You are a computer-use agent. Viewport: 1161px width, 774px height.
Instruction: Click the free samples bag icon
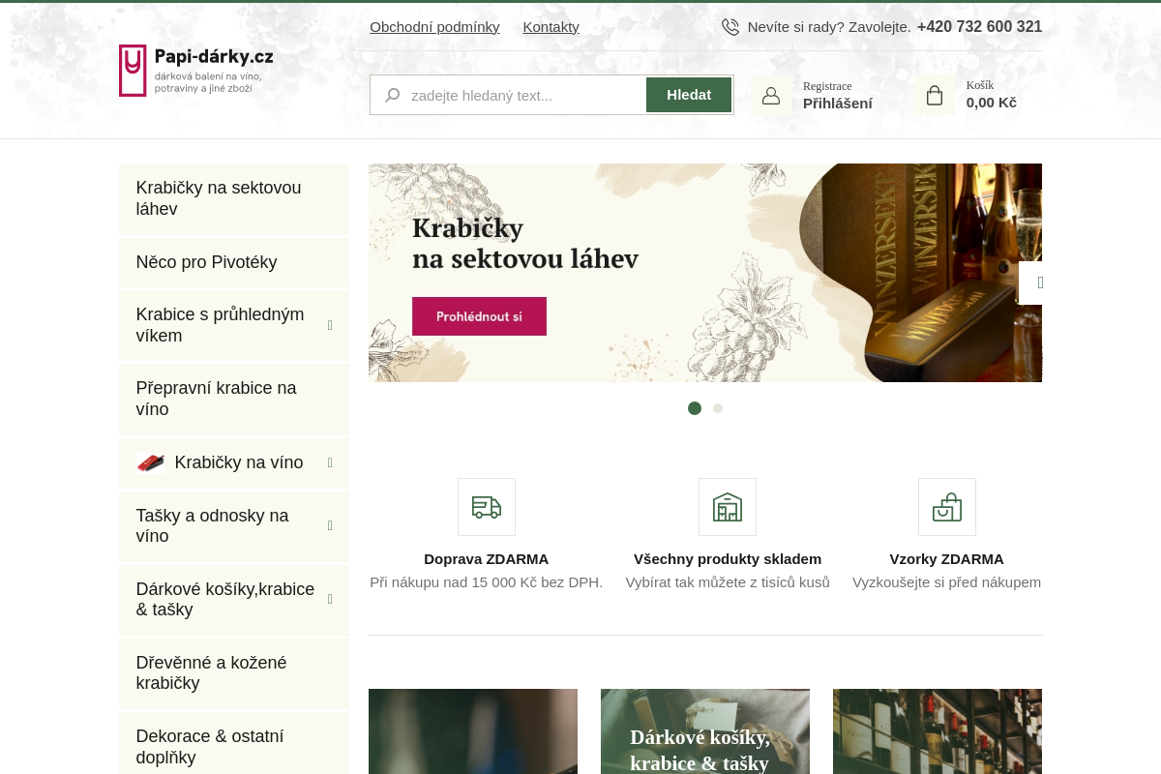[947, 507]
